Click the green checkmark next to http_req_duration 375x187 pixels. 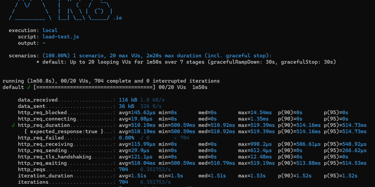point(13,125)
